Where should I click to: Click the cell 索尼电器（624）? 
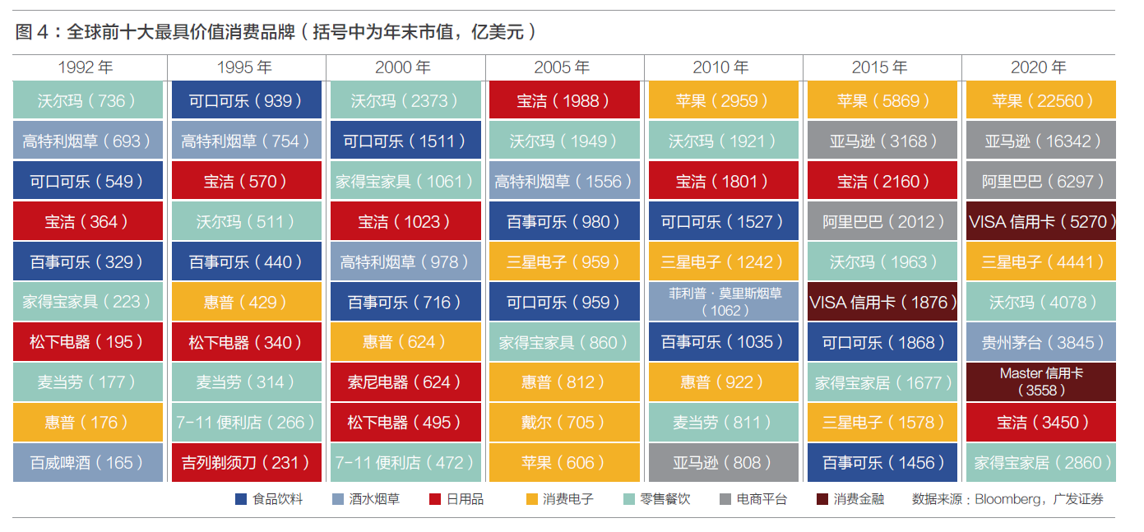pyautogui.click(x=405, y=382)
